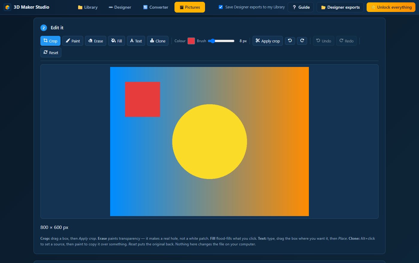Image resolution: width=419 pixels, height=263 pixels.
Task: Click Apply crop button
Action: (268, 41)
